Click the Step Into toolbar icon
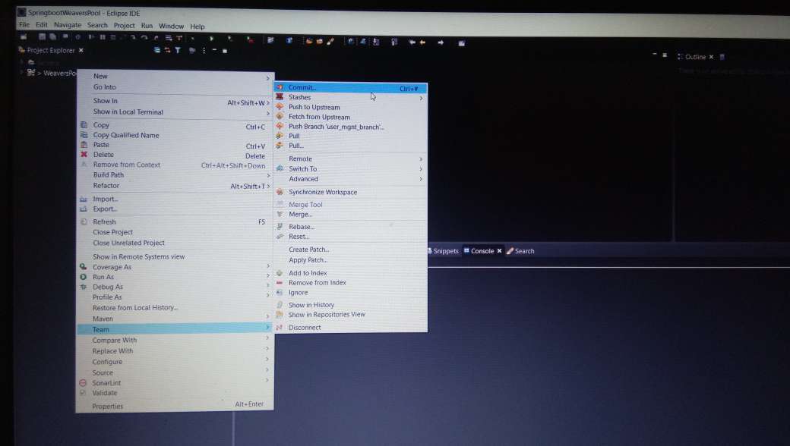Viewport: 790px width, 446px height. point(133,38)
